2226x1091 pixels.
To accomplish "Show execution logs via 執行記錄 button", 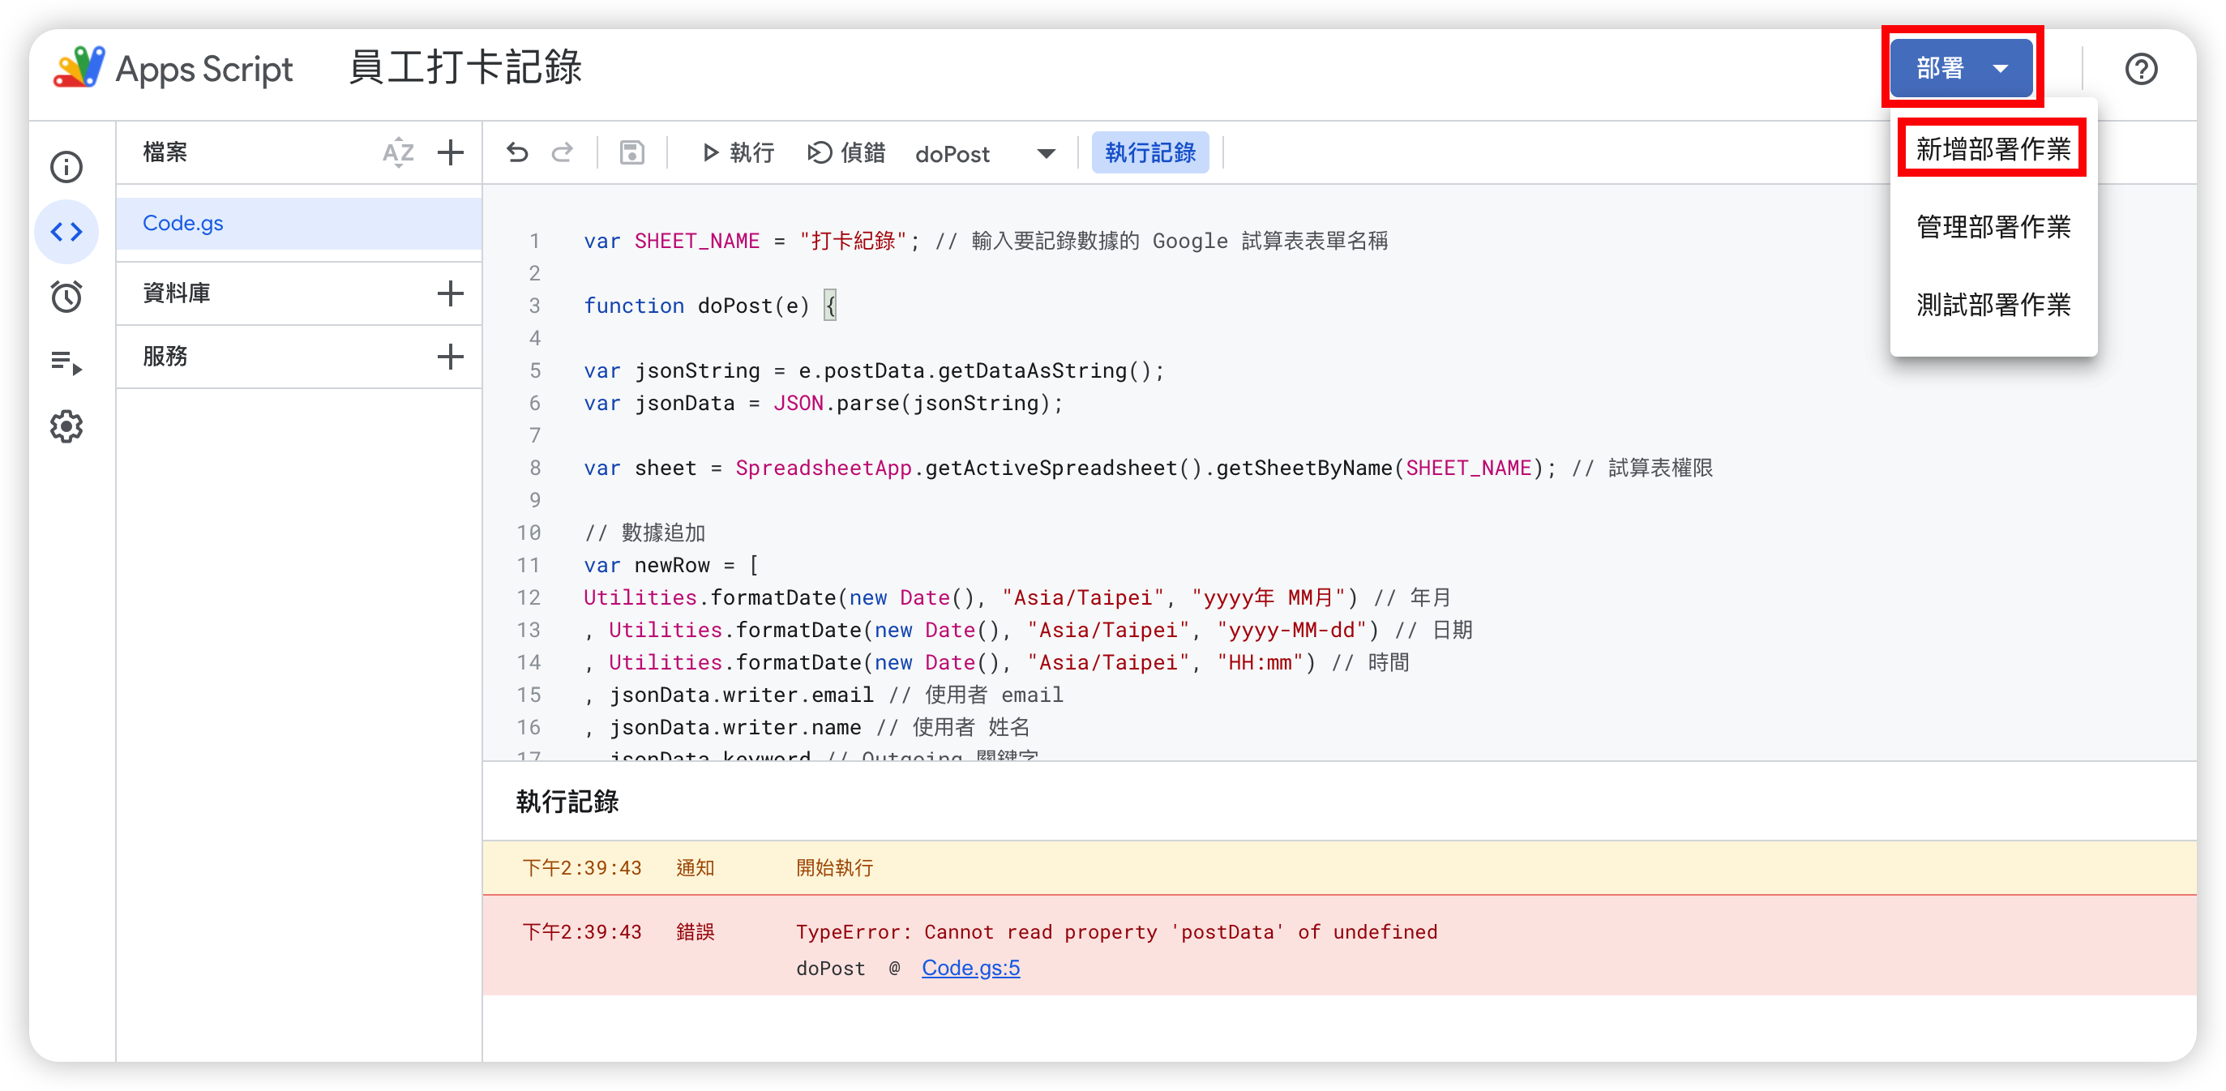I will (1150, 152).
